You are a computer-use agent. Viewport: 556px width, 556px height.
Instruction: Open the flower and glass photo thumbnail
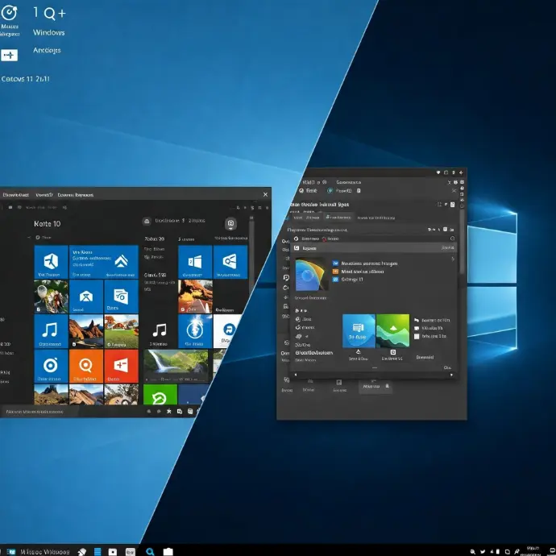click(x=51, y=297)
